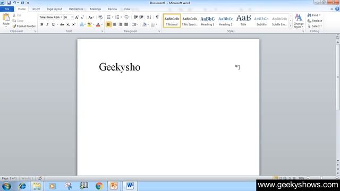This screenshot has width=340, height=191.
Task: Click the Clear Formatting icon
Action: click(x=100, y=18)
